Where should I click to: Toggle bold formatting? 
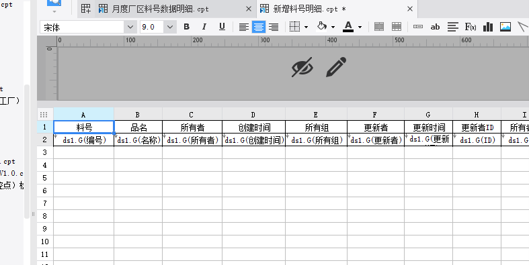(x=186, y=27)
